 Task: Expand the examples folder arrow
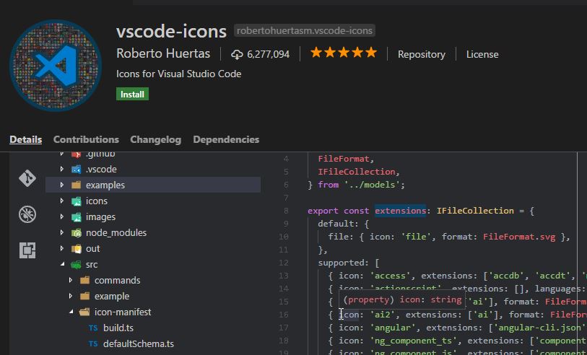pyautogui.click(x=63, y=185)
